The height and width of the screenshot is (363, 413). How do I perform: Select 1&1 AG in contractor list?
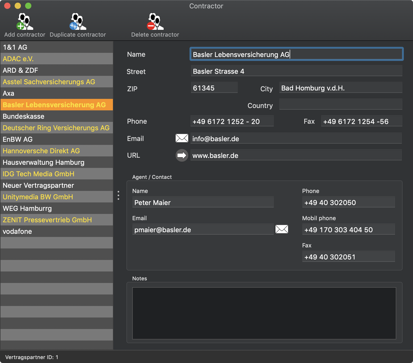[57, 47]
